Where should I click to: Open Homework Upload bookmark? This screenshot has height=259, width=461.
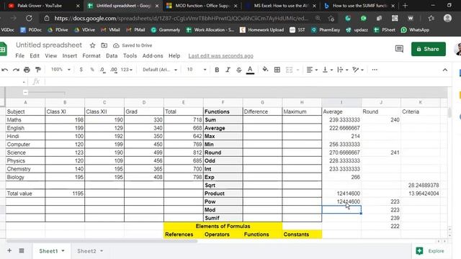[262, 29]
